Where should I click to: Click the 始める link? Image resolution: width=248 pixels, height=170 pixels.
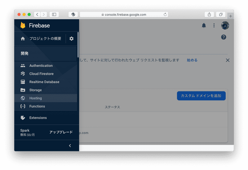192,60
